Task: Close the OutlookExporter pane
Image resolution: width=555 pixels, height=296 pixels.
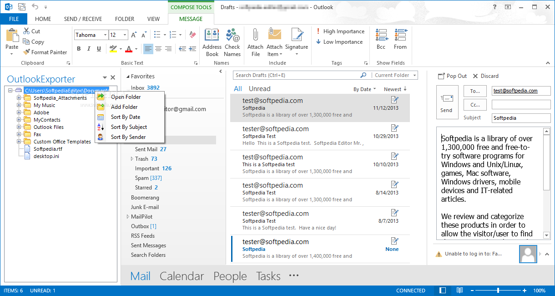Action: coord(113,78)
